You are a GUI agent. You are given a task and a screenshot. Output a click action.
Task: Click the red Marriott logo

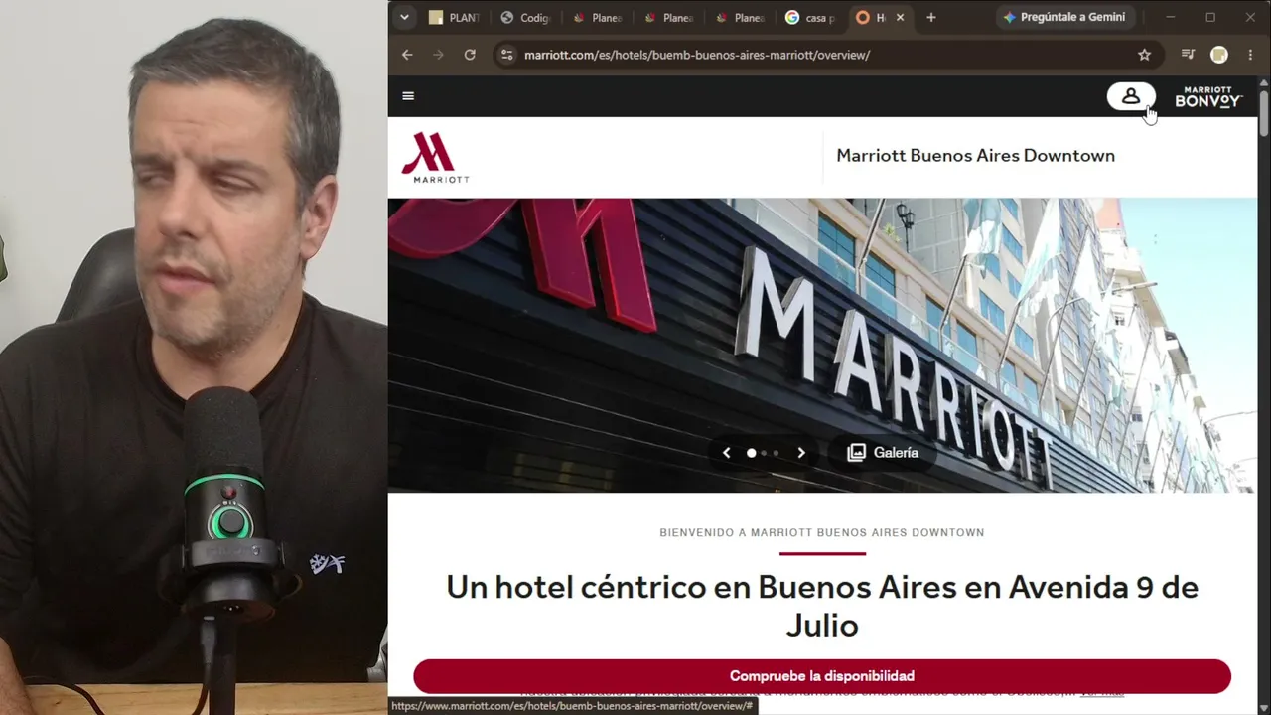point(435,157)
